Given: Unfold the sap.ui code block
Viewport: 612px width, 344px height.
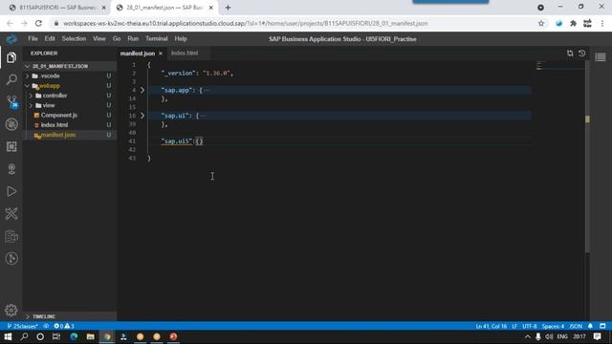Looking at the screenshot, I should [x=142, y=116].
